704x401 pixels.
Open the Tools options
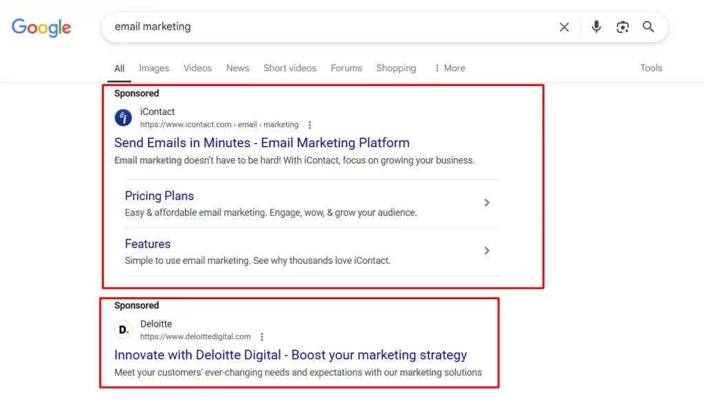(651, 68)
